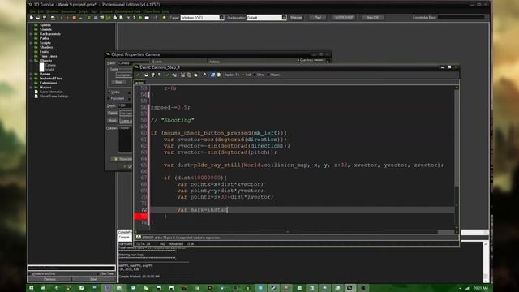519x292 pixels.
Task: Load code from file in code editor toolbar
Action: pyautogui.click(x=146, y=75)
